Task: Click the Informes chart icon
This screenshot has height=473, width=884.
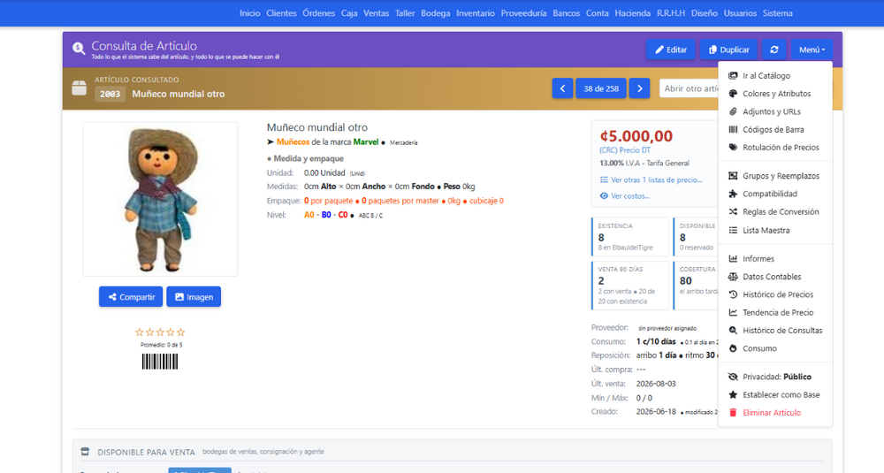Action: point(733,259)
